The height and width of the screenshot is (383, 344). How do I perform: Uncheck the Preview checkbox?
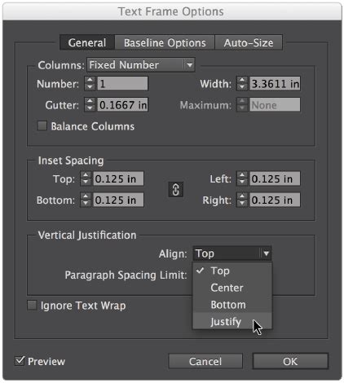coord(20,361)
